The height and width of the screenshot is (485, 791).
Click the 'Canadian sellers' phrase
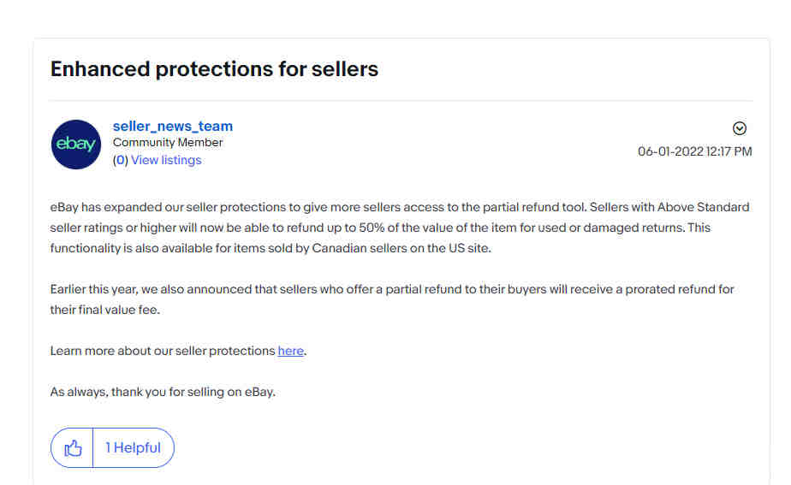pos(360,249)
